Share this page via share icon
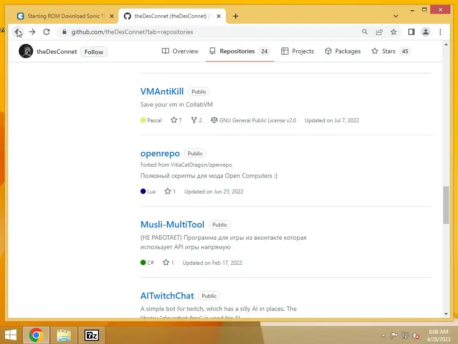Screen dimensions: 458x344 coord(379,32)
